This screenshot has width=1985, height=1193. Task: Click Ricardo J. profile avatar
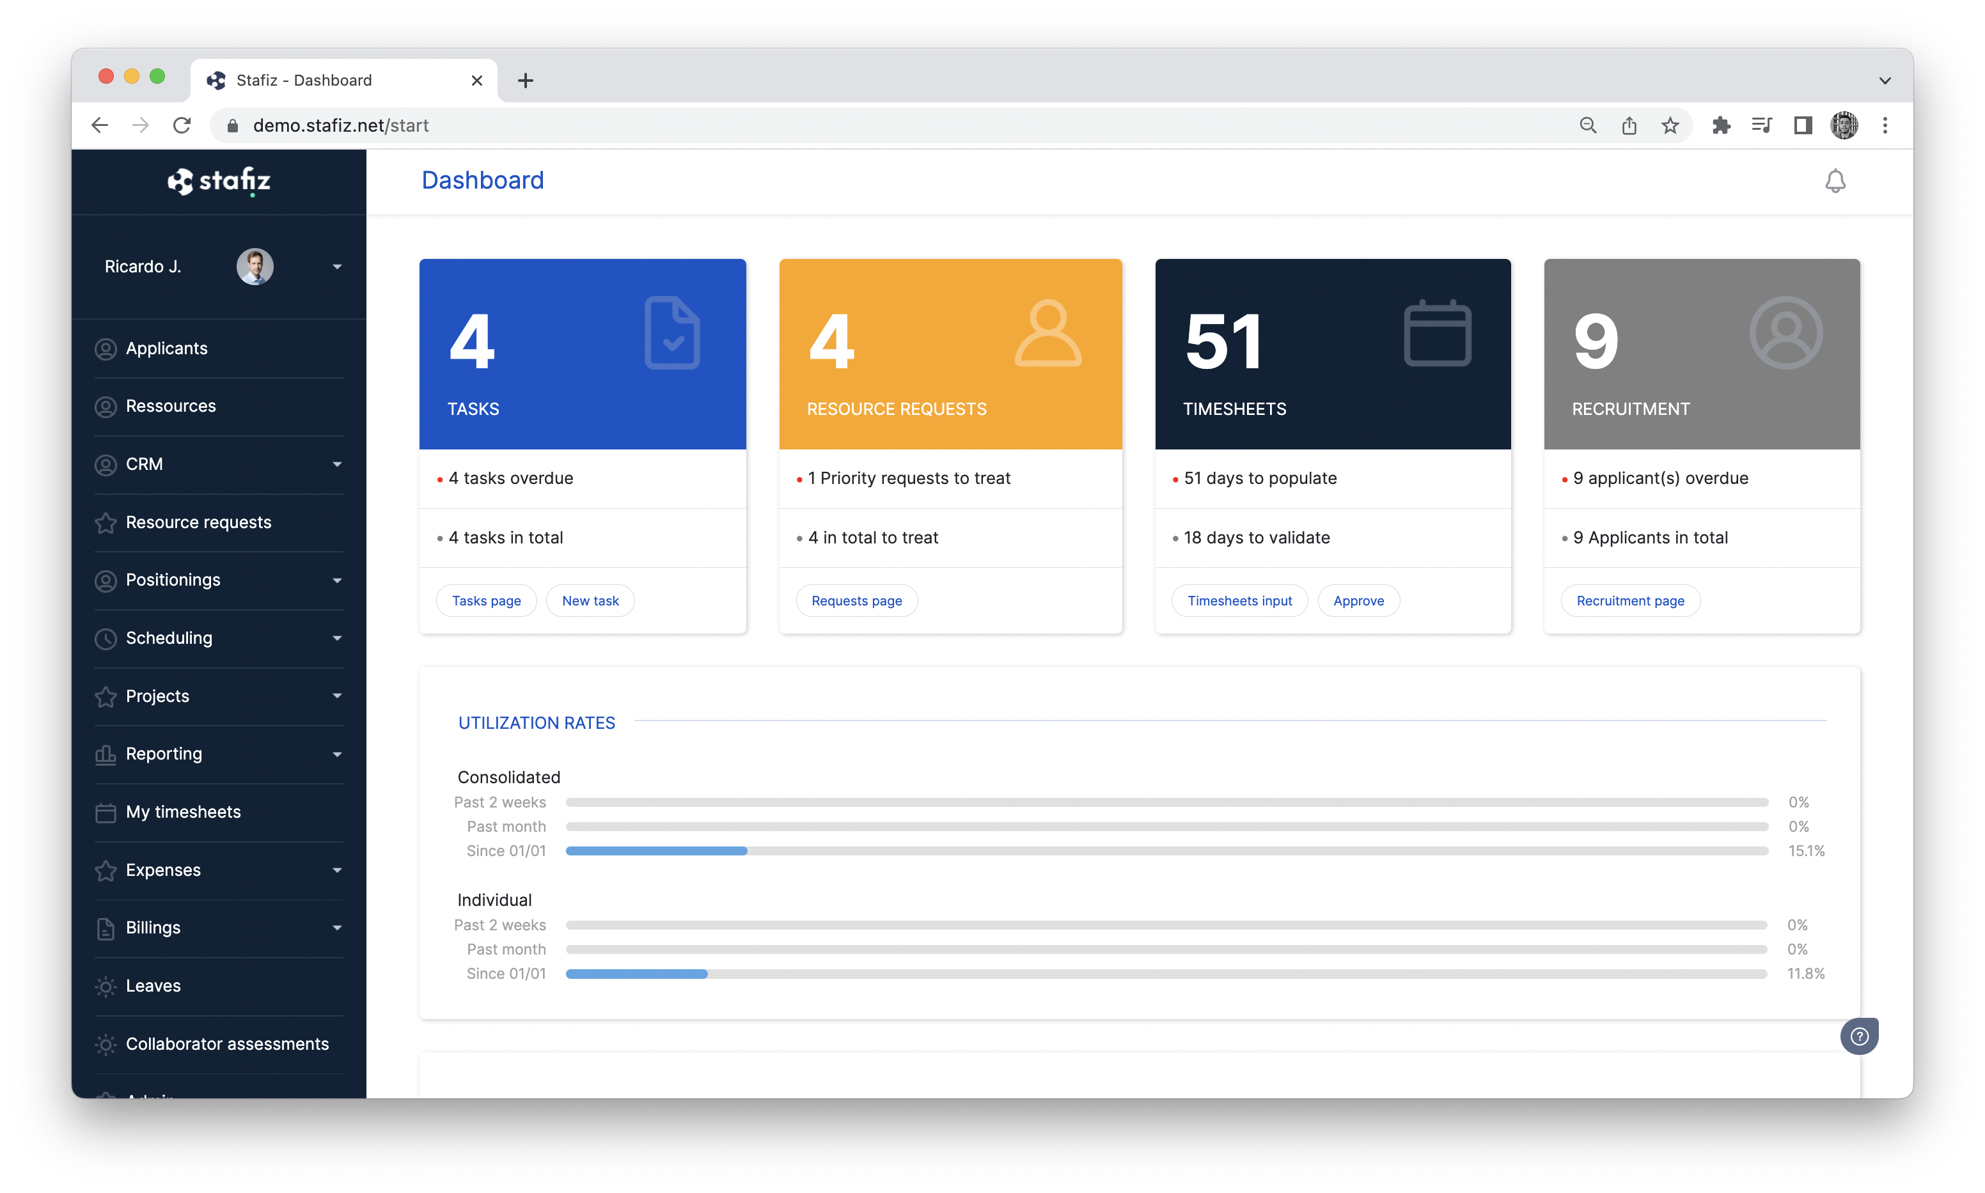(x=255, y=267)
